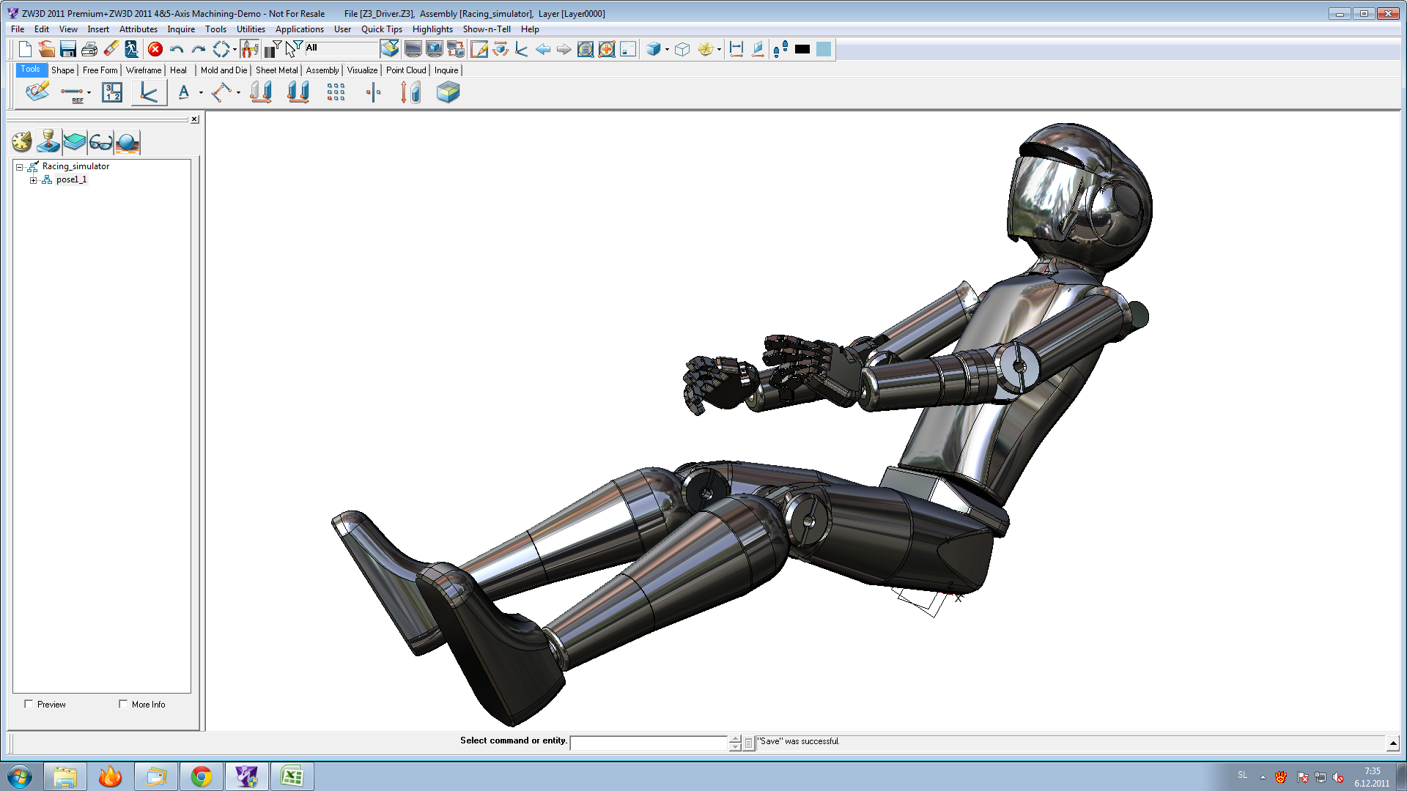Click the sketch pencil icon in top toolbar

pyautogui.click(x=479, y=49)
